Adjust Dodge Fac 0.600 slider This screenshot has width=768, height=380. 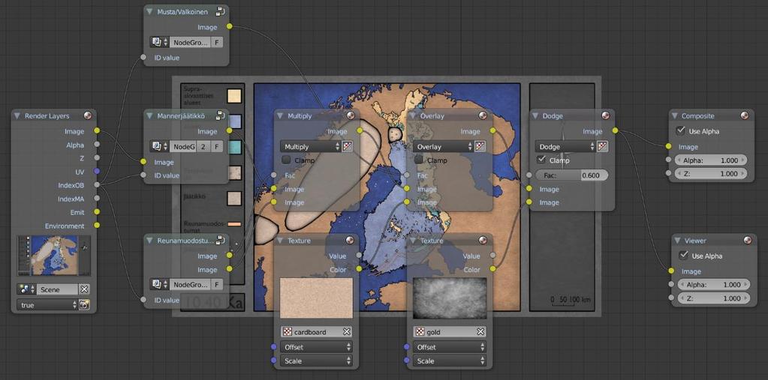click(x=572, y=175)
